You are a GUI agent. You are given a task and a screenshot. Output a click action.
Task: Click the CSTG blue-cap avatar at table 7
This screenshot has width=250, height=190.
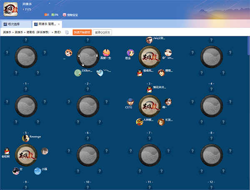[130, 102]
